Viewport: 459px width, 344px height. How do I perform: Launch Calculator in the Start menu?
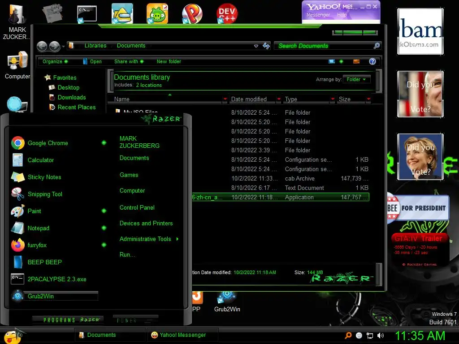tap(32, 160)
